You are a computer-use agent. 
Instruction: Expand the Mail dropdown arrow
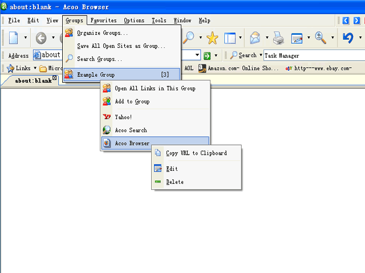point(267,38)
